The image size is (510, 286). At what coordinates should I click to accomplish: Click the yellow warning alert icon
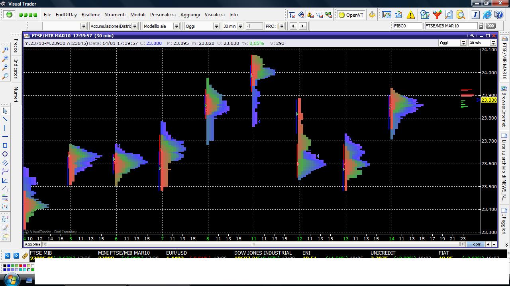pyautogui.click(x=411, y=15)
